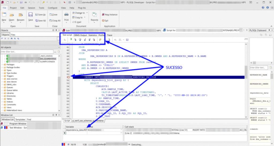
Task: Expand the Tables folder in object tree
Action: click(x=2, y=99)
